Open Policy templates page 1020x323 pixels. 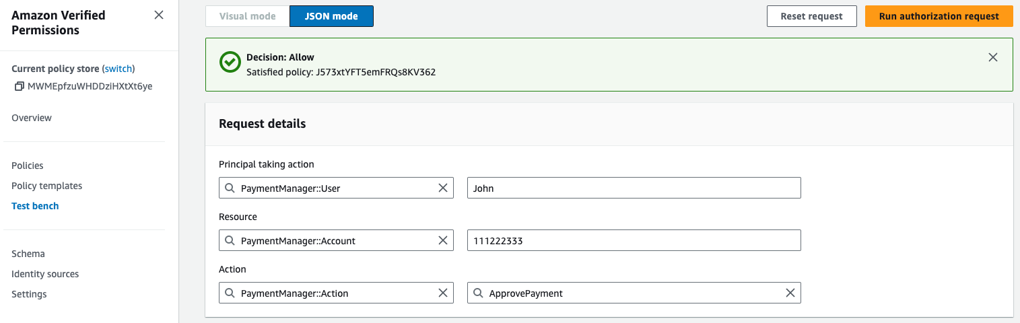(46, 186)
